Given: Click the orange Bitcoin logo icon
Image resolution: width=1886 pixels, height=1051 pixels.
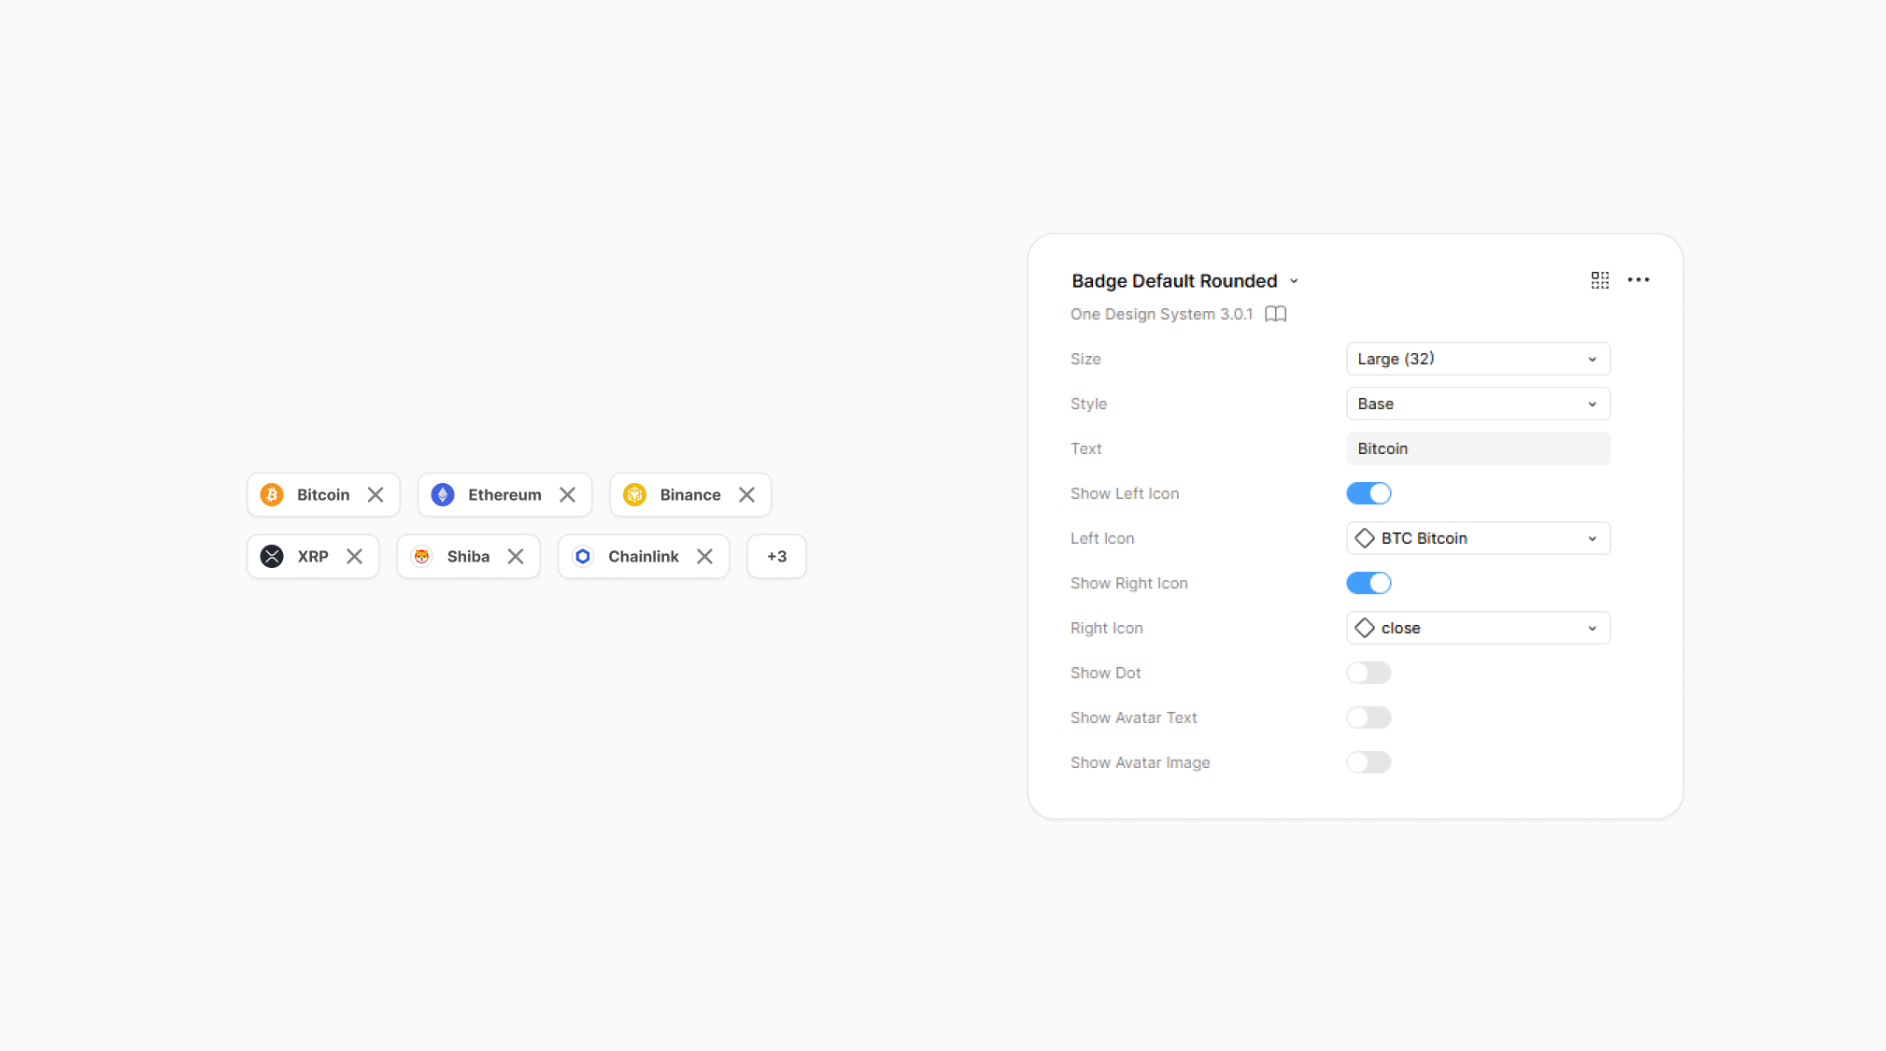Looking at the screenshot, I should point(272,495).
